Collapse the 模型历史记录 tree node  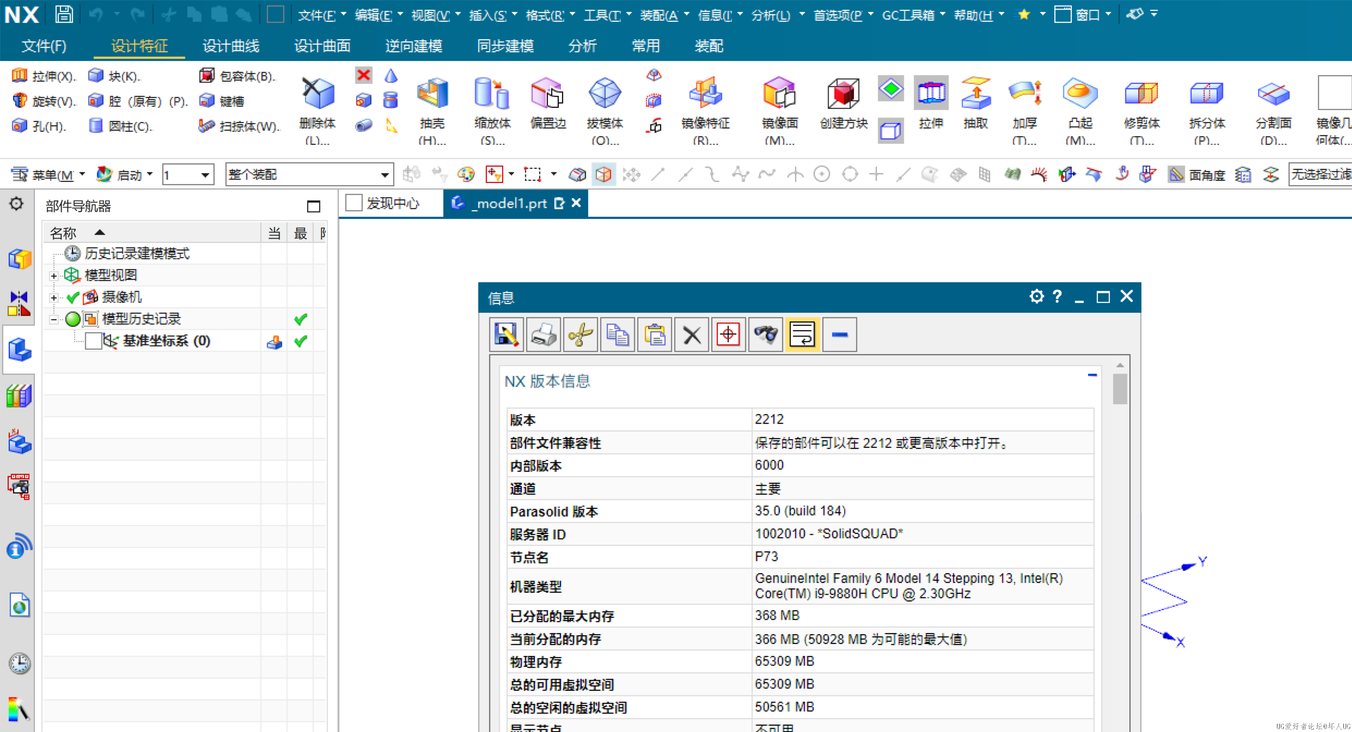click(x=54, y=319)
